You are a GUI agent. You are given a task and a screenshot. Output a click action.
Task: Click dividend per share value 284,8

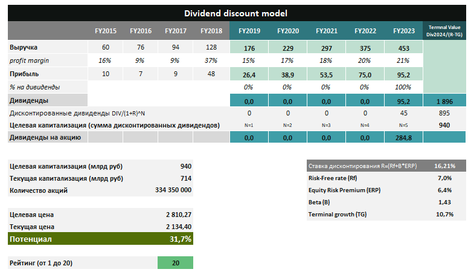click(403, 138)
